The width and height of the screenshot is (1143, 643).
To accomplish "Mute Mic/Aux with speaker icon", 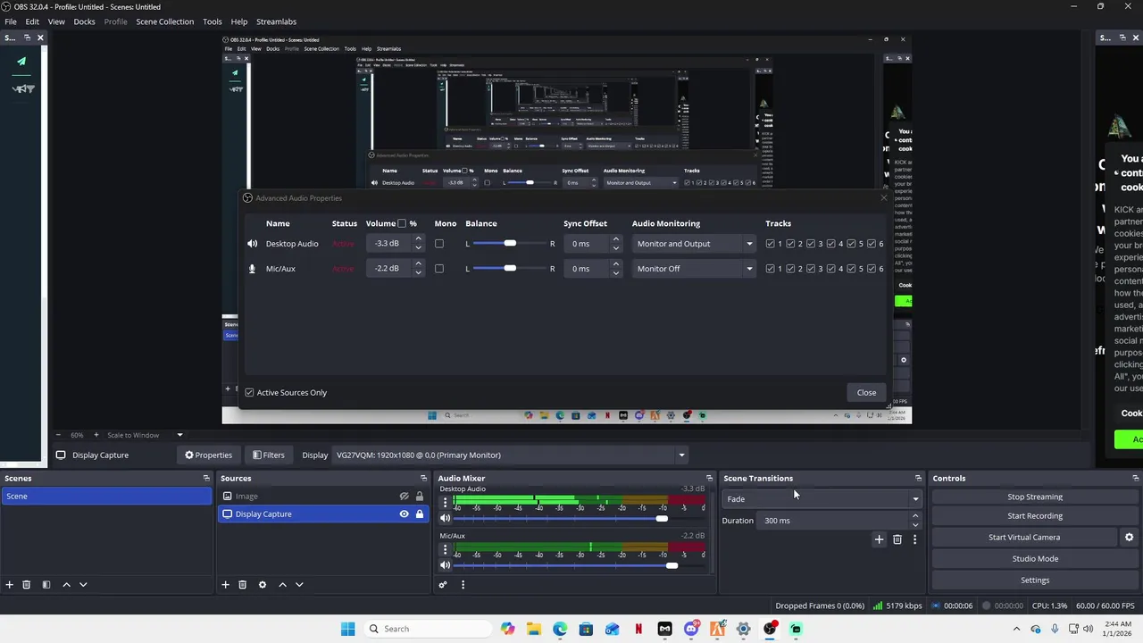I will point(445,565).
